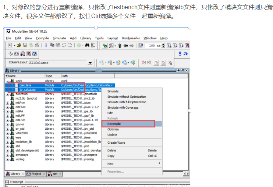
Task: Click the red-flag search icon in second toolbar
Action: point(22,54)
